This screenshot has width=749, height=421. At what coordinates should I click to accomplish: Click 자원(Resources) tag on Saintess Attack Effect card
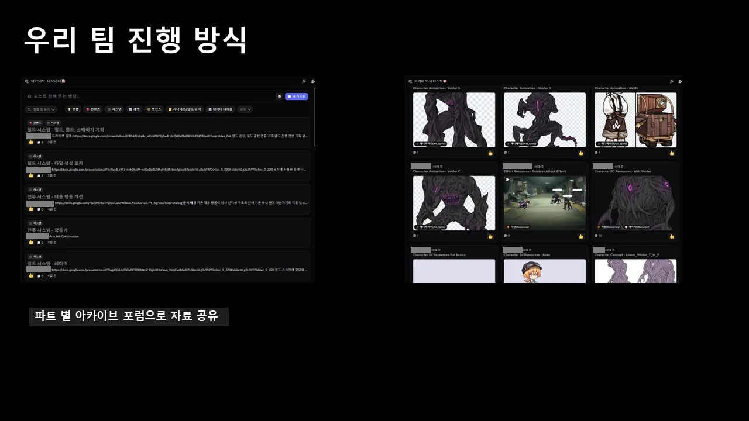pyautogui.click(x=518, y=227)
